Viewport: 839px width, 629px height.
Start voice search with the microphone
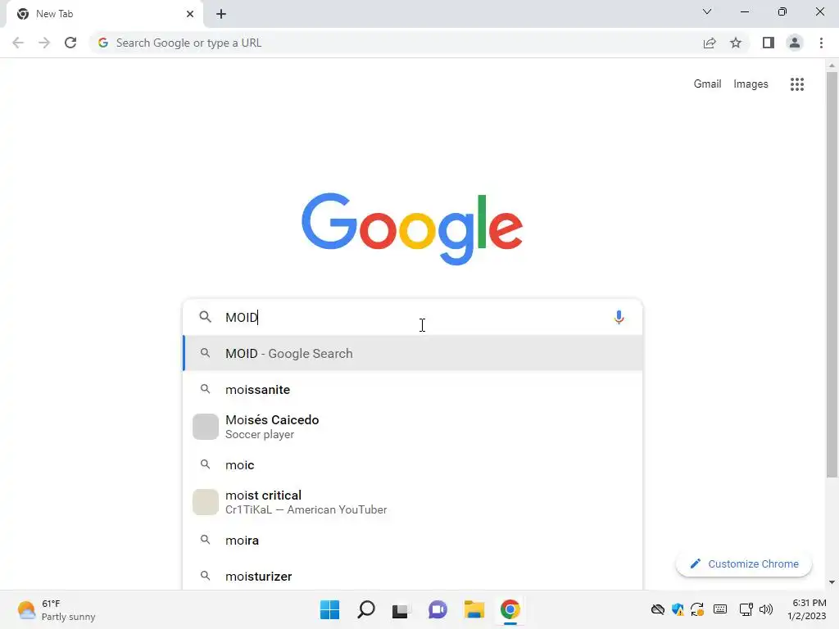coord(619,317)
